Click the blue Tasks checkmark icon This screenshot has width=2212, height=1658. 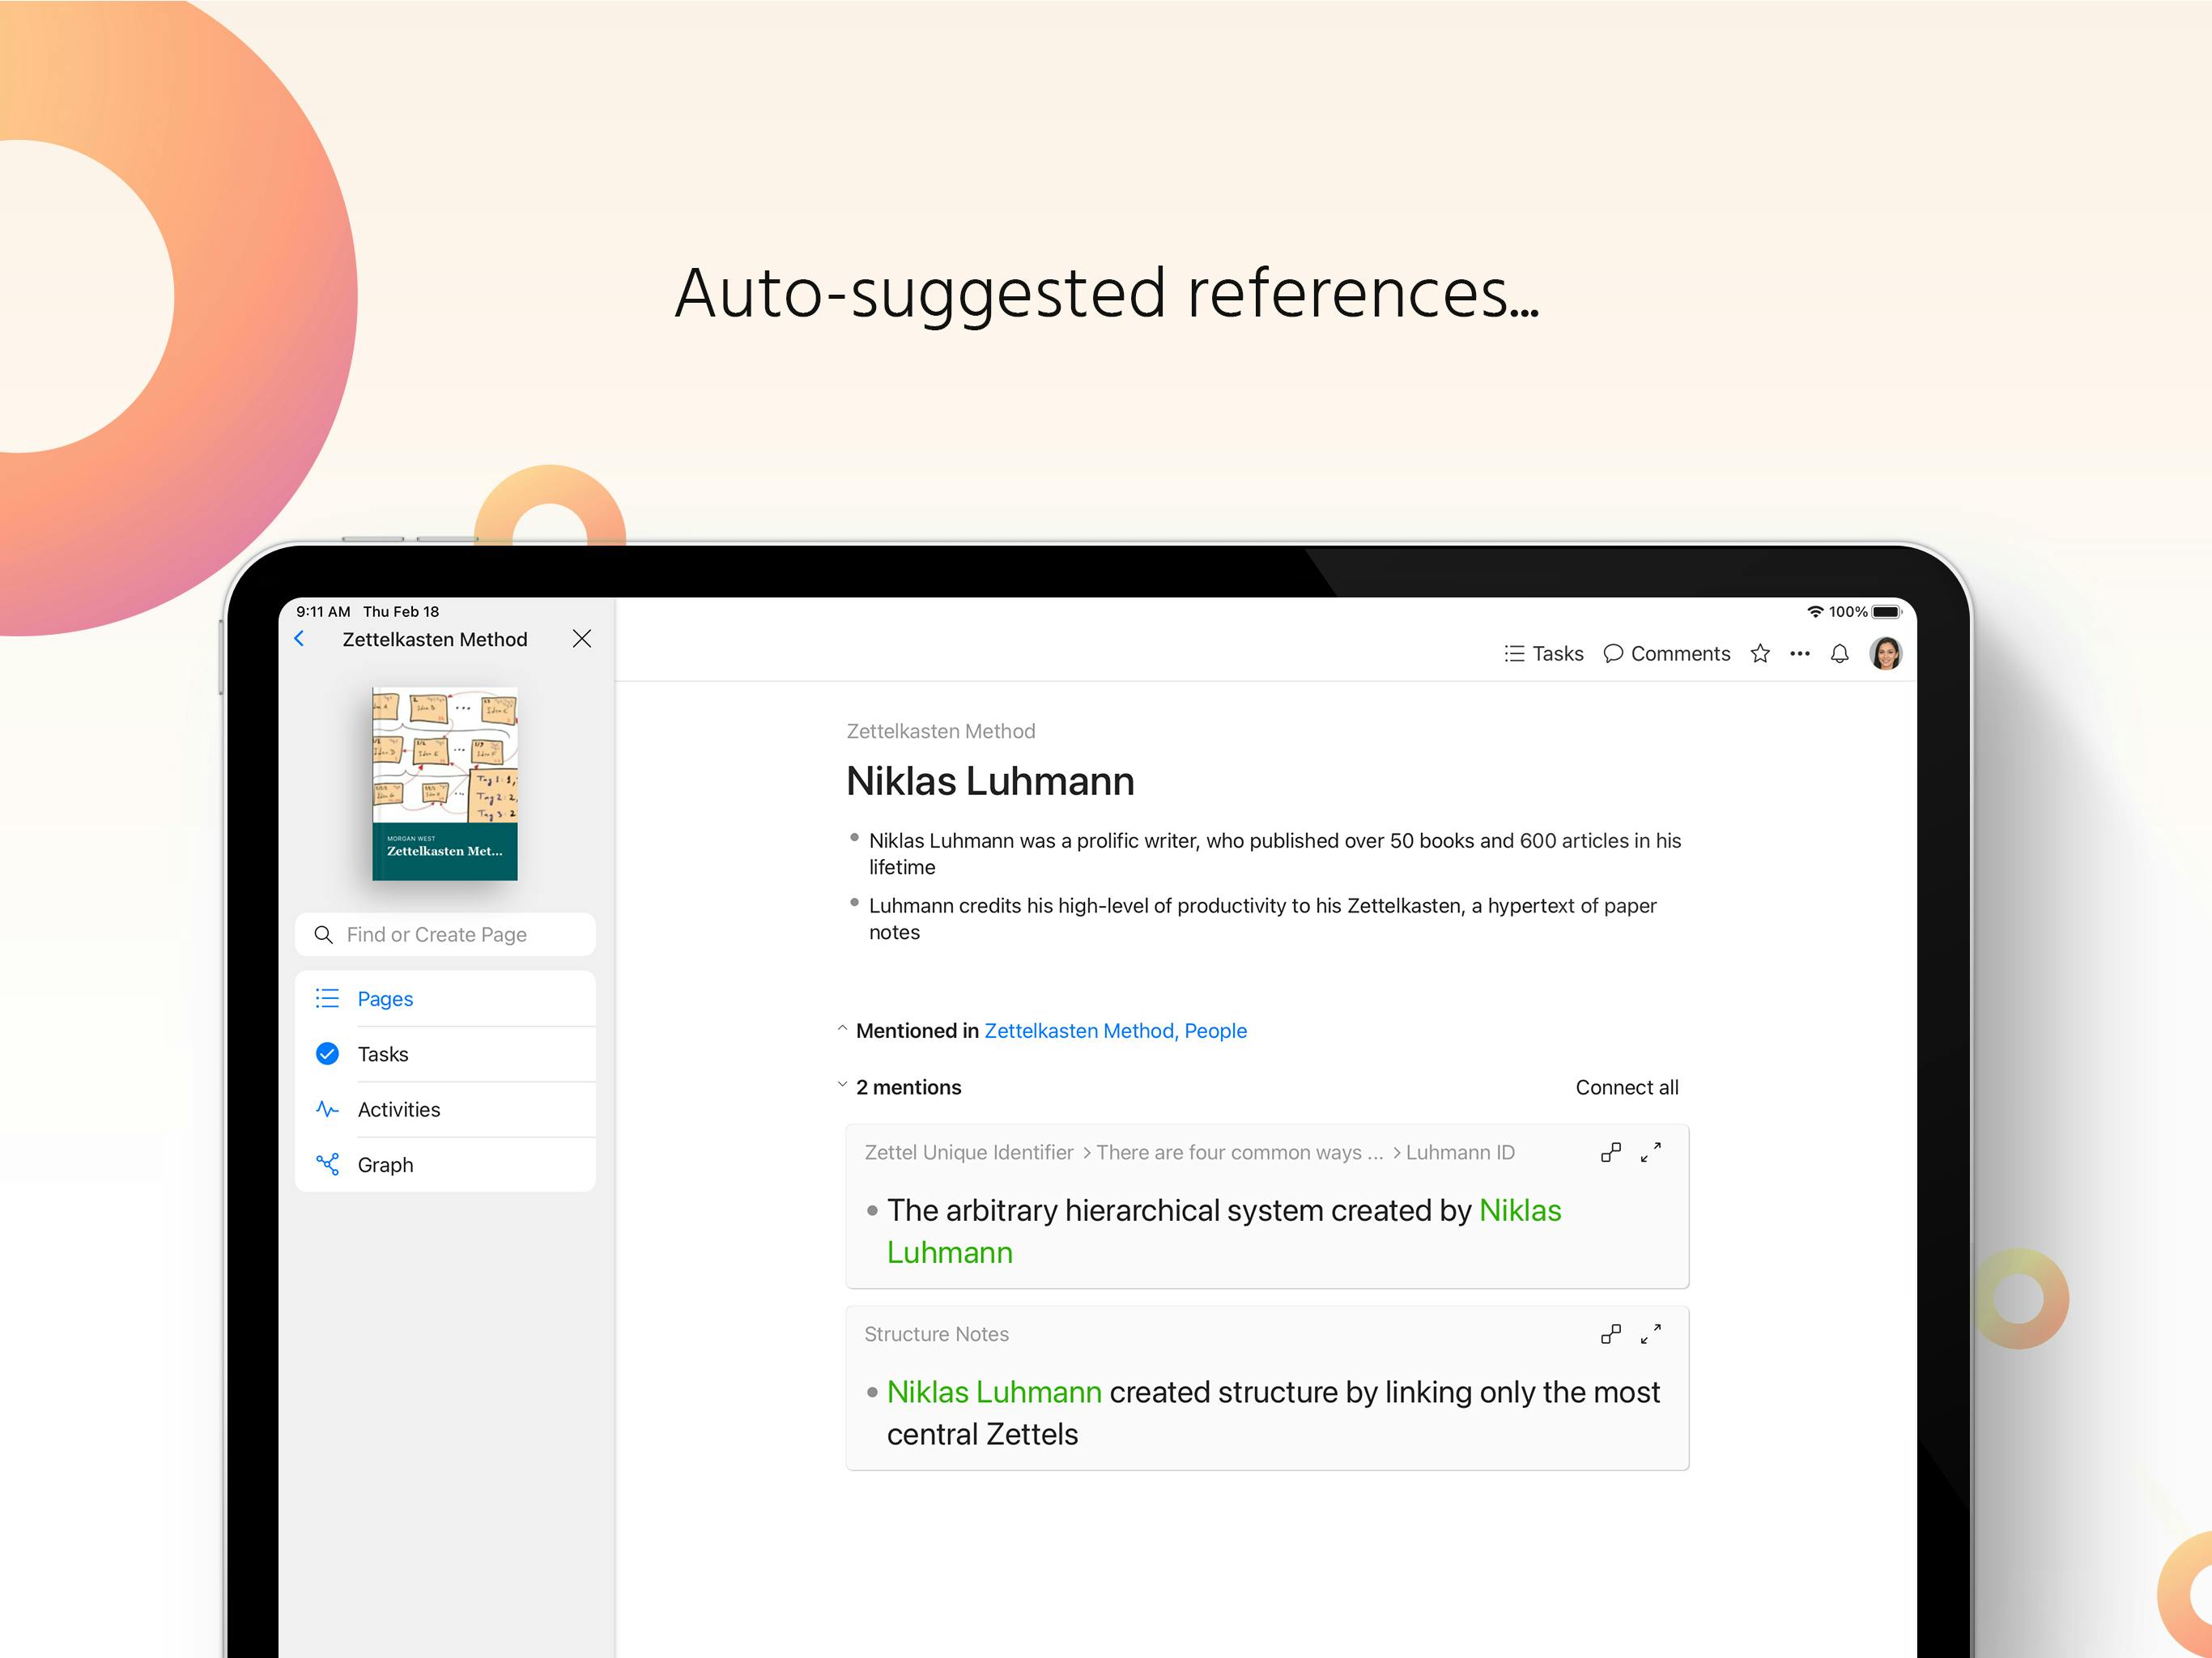click(x=327, y=1054)
